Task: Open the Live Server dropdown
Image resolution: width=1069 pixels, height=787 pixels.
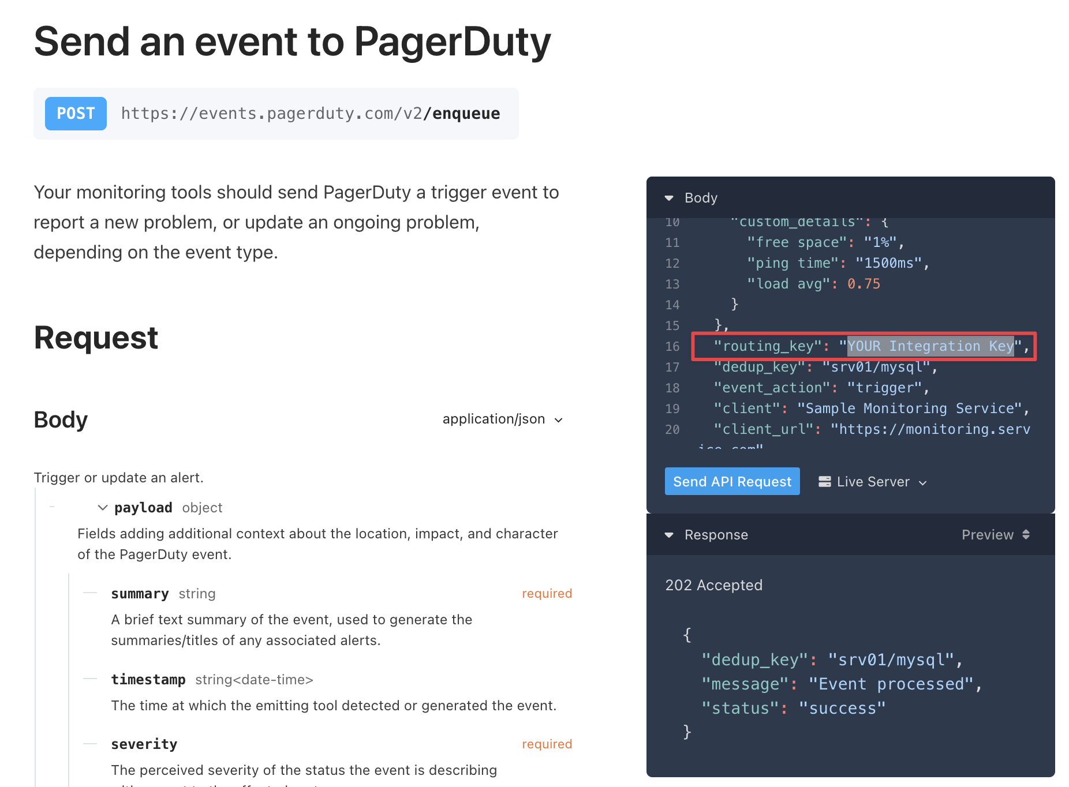Action: coord(873,482)
